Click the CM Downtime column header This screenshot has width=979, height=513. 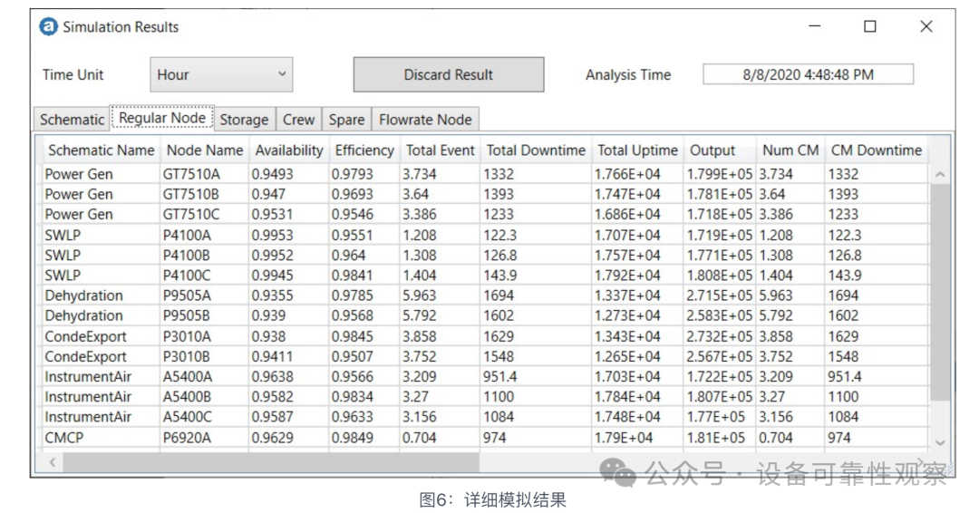876,150
